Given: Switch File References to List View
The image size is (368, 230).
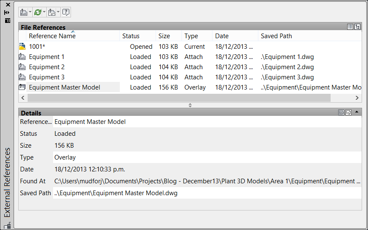Looking at the screenshot, I should 350,27.
